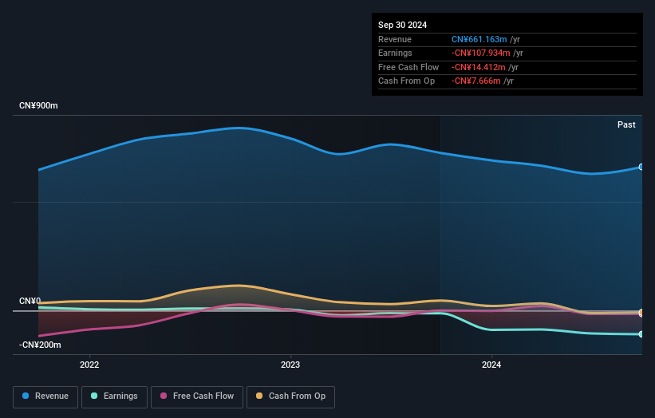Toggle the Free Cash Flow legend button
655x418 pixels.
pos(197,396)
